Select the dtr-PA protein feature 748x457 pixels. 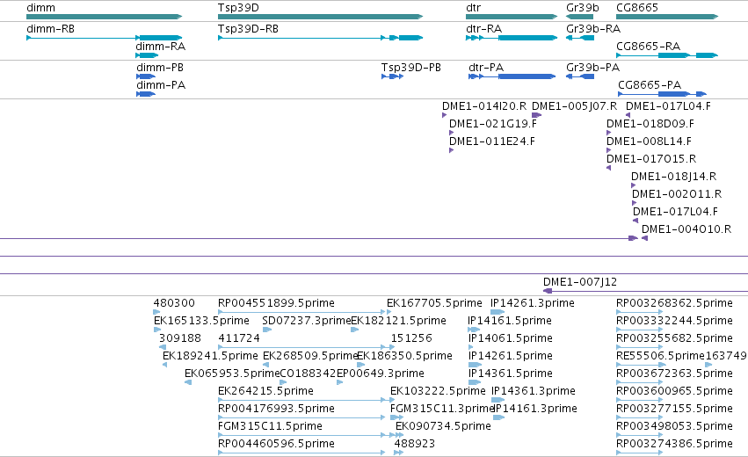point(512,76)
